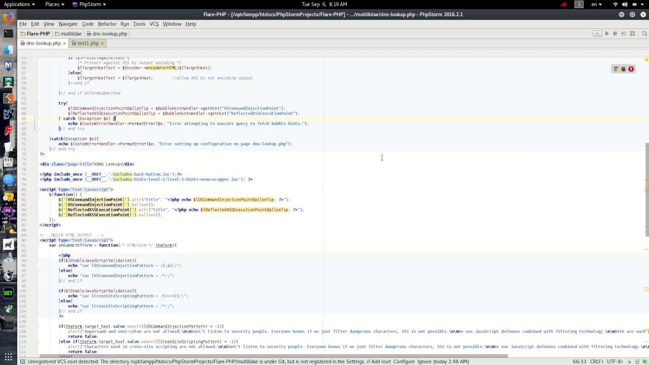Screen dimensions: 649x365
Task: Open the Refactor menu
Action: pyautogui.click(x=107, y=24)
